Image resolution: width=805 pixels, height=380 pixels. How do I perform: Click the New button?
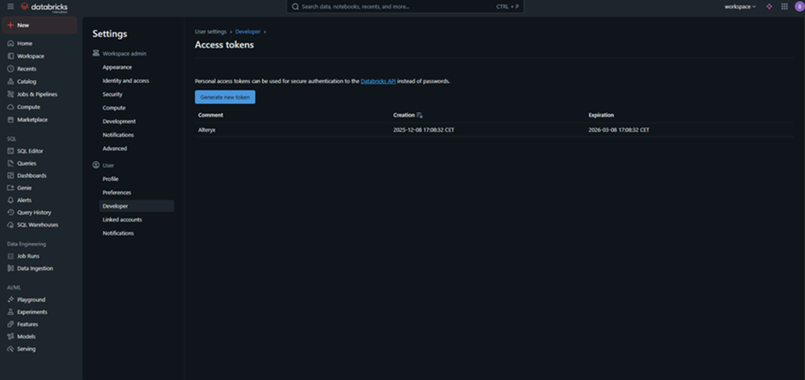pyautogui.click(x=39, y=25)
